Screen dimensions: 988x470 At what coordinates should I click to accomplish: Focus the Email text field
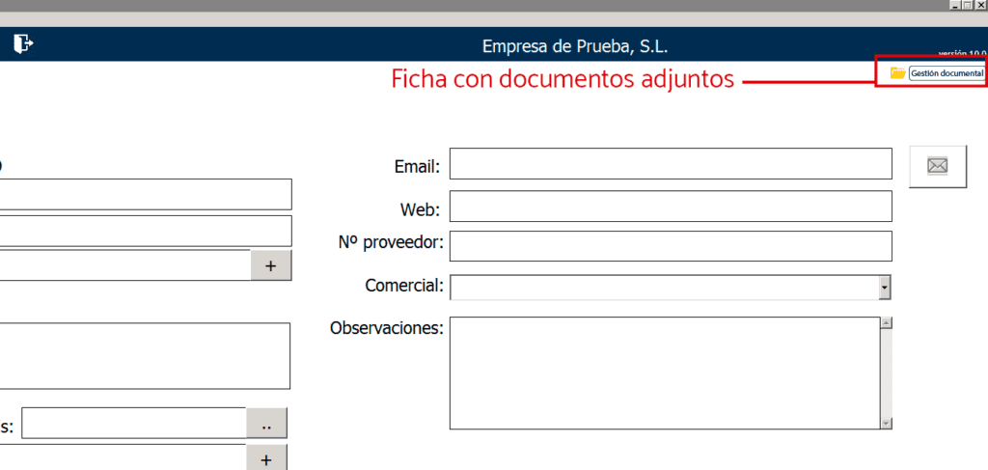point(671,164)
